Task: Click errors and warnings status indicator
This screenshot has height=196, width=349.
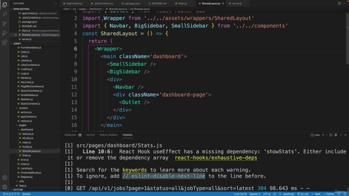Action: tap(11, 194)
